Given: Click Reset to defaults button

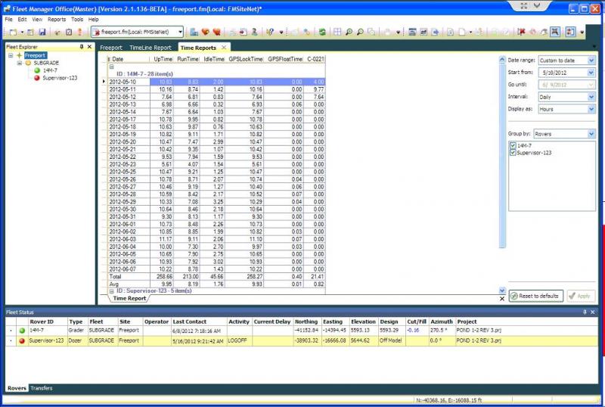Looking at the screenshot, I should [x=535, y=296].
